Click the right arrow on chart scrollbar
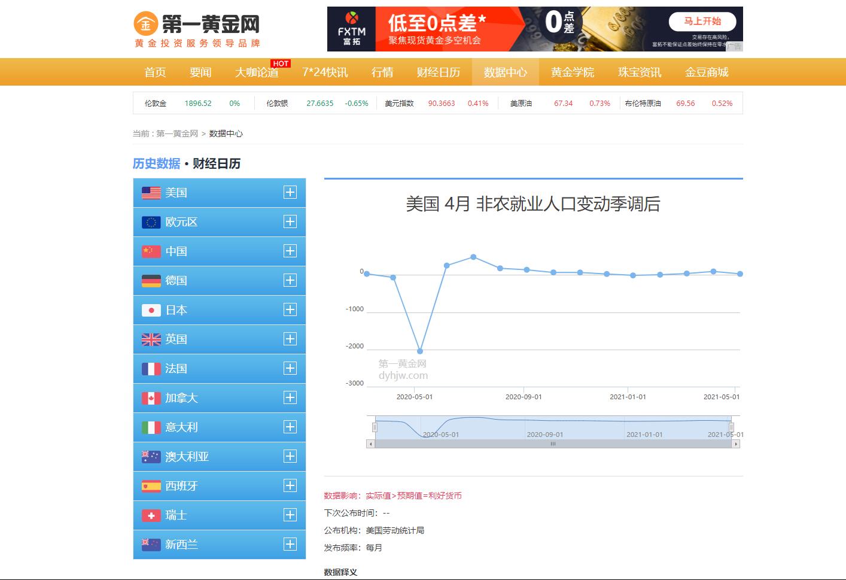Image resolution: width=846 pixels, height=580 pixels. point(736,444)
